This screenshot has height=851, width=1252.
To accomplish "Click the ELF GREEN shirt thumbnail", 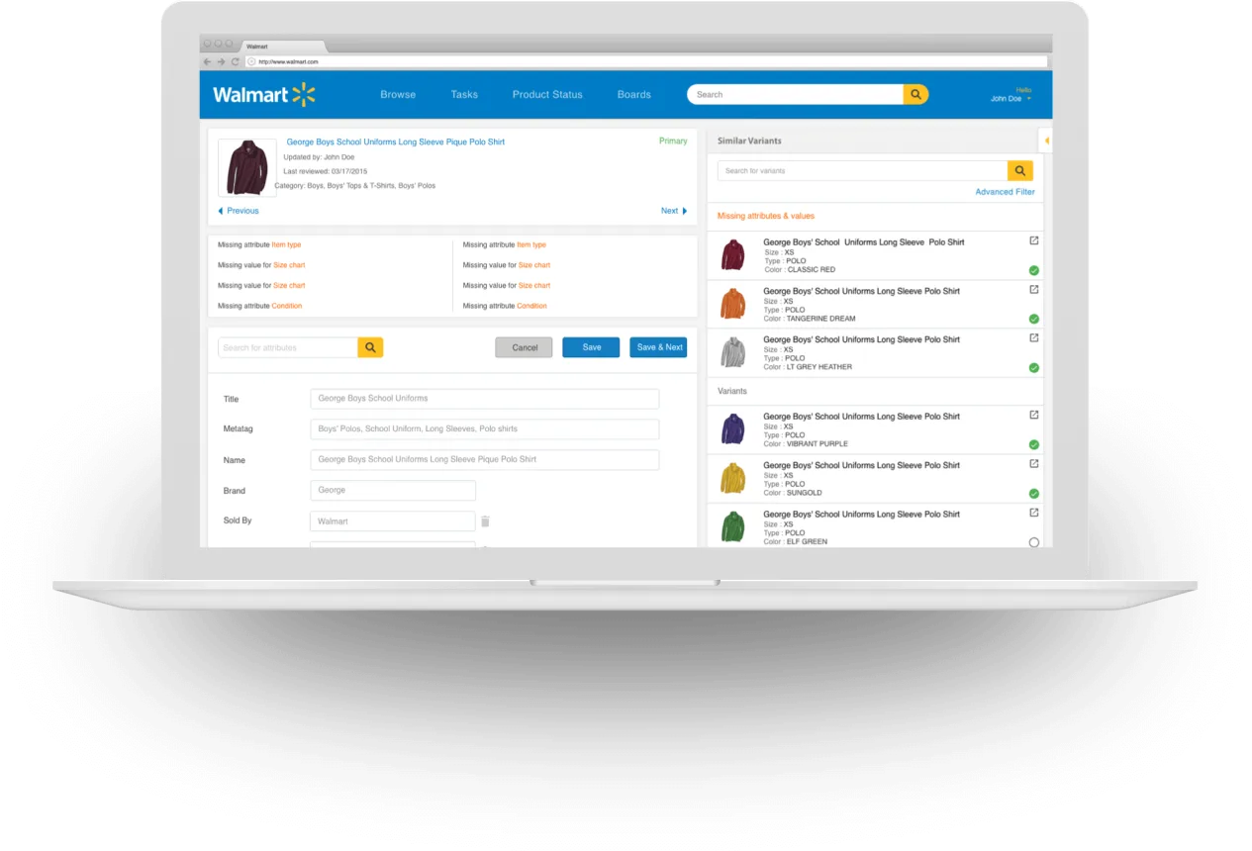I will point(732,526).
